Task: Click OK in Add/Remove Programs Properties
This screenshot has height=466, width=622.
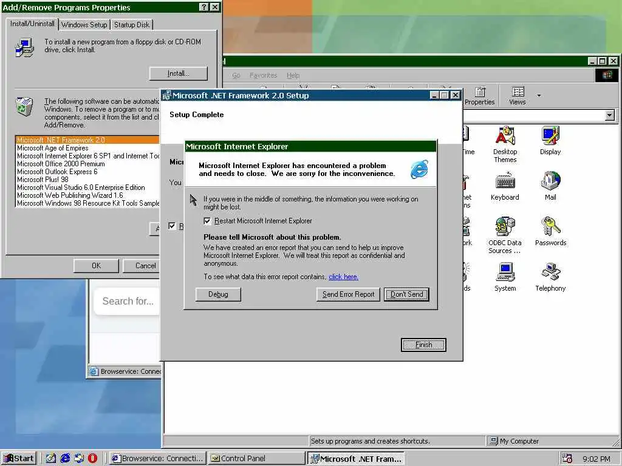Action: pos(96,266)
